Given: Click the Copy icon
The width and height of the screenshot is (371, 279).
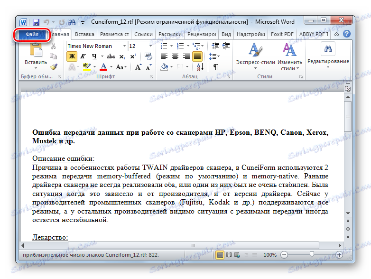Looking at the screenshot, I should [x=54, y=56].
